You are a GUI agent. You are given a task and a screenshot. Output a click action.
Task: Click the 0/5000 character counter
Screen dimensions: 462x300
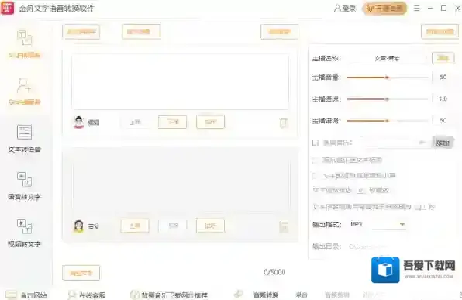pos(274,272)
